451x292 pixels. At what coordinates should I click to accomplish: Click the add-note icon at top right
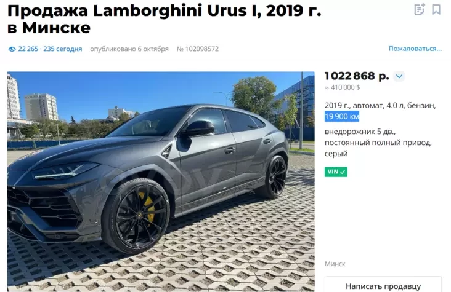point(420,9)
